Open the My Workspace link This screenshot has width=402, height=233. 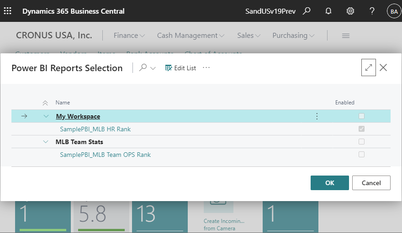coord(78,116)
